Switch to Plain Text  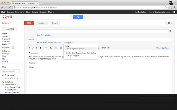105,48
